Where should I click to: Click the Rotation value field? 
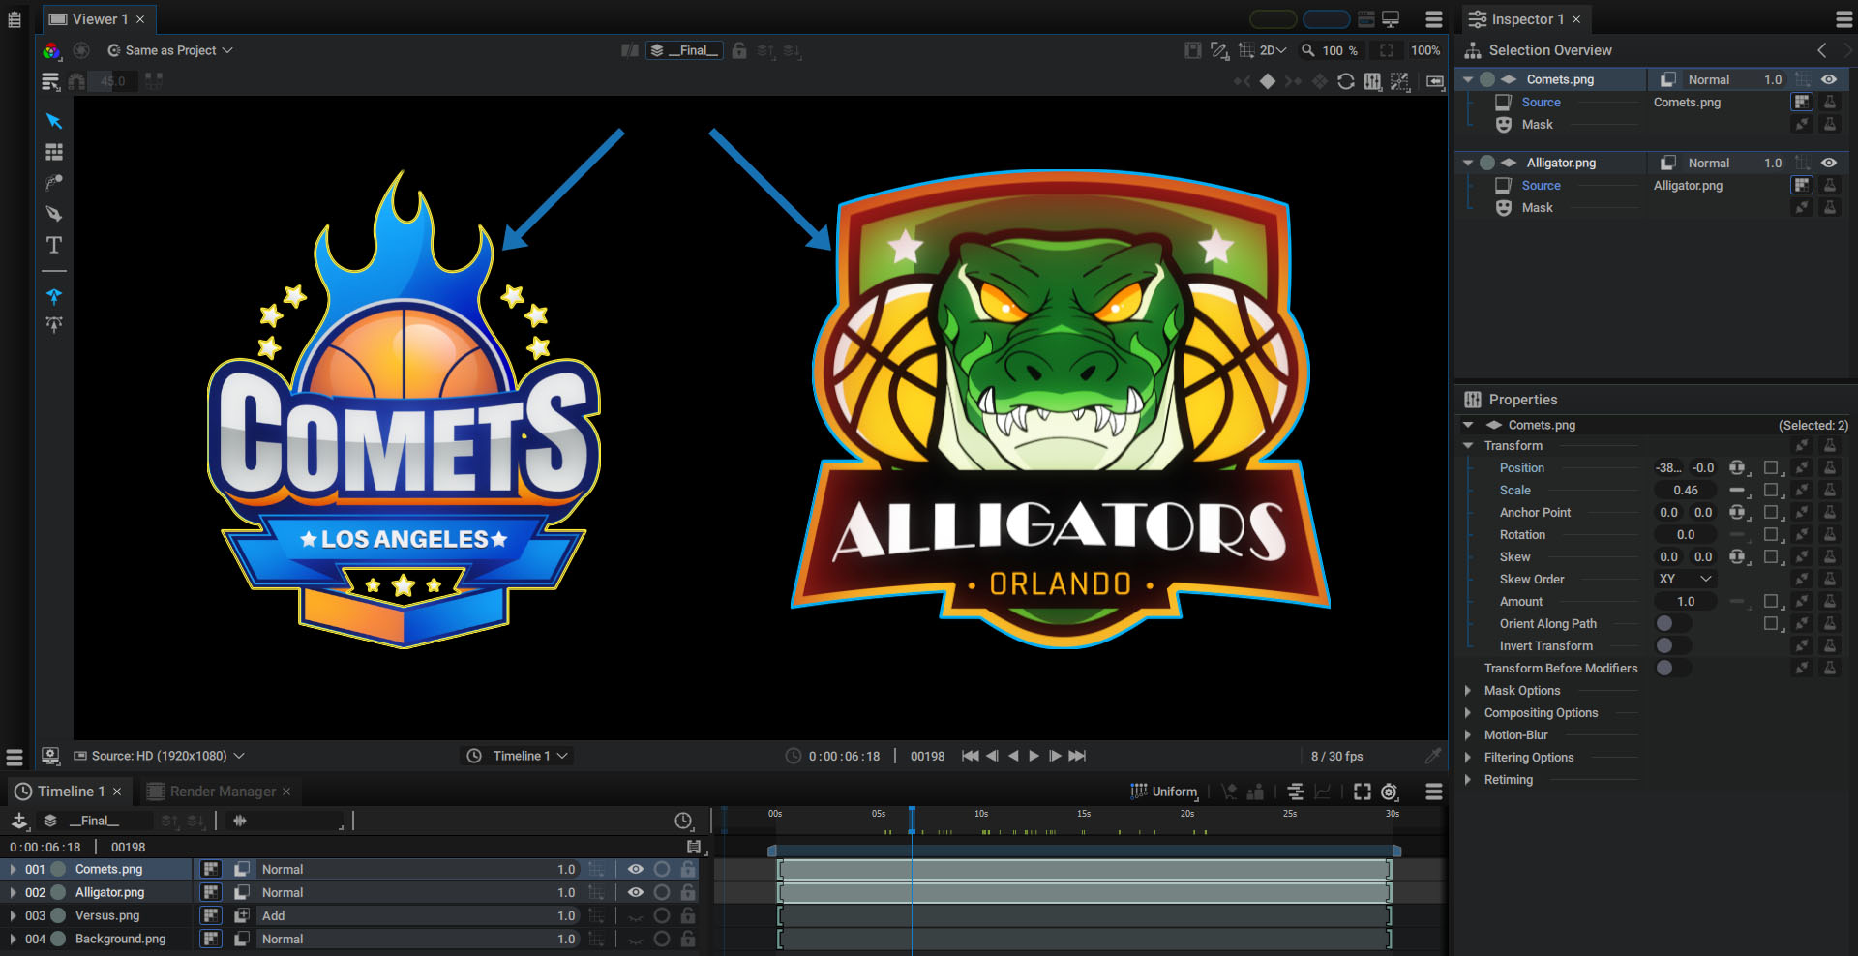click(1686, 534)
